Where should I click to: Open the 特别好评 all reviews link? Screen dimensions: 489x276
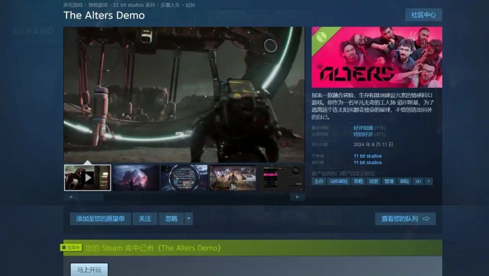(363, 134)
